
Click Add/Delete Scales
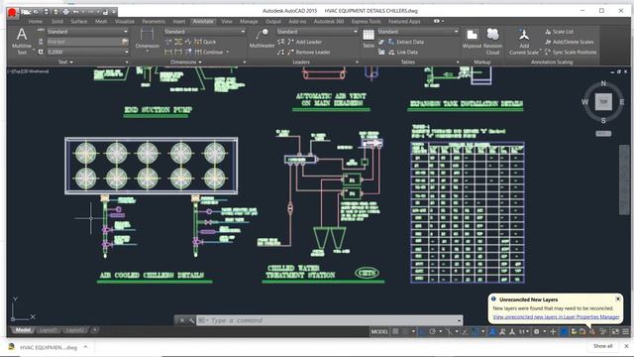click(x=570, y=42)
